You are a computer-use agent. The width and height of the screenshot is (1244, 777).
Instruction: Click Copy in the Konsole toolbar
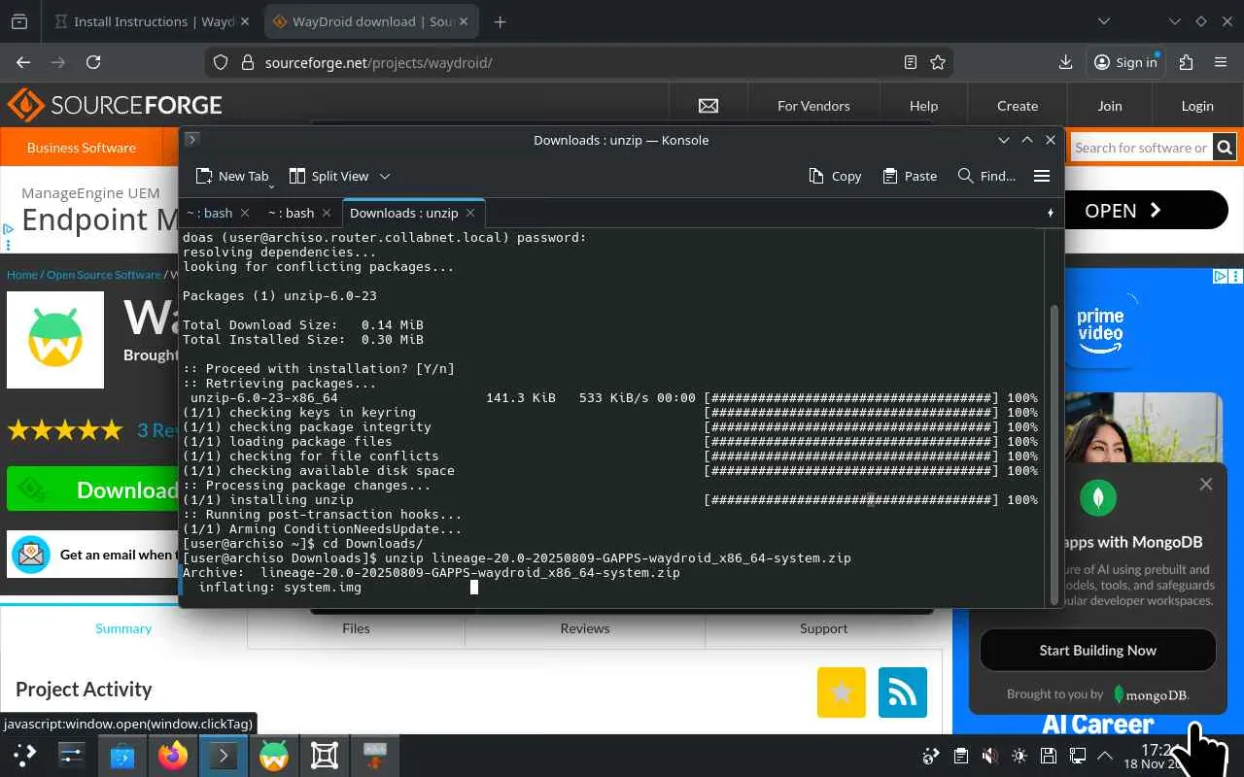click(x=835, y=176)
